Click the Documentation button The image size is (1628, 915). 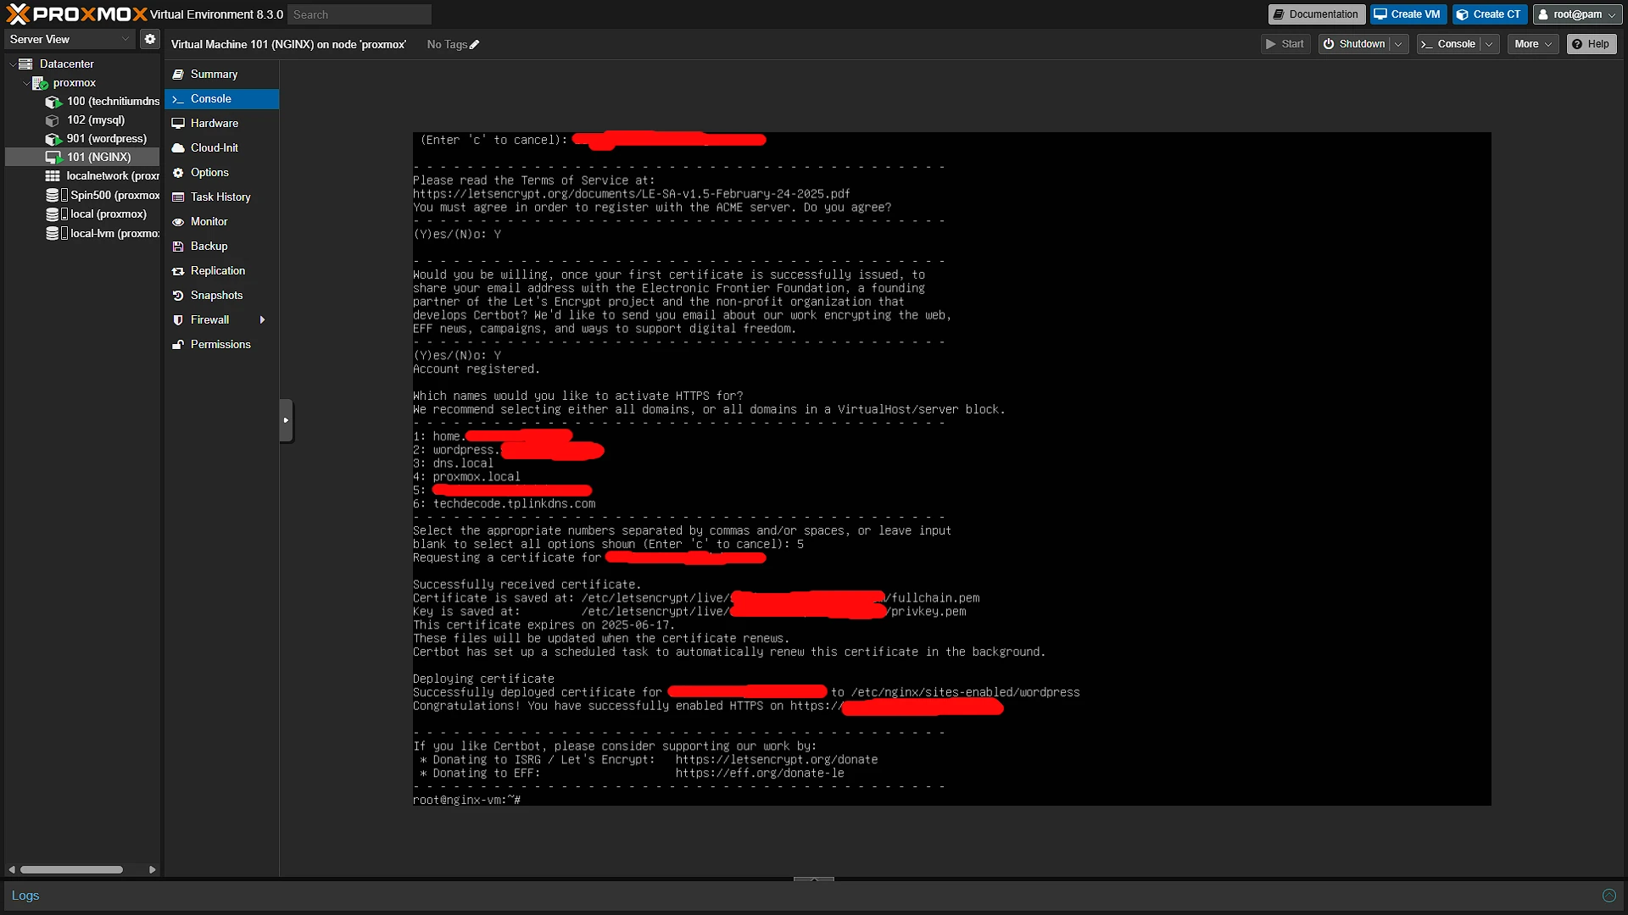1316,14
